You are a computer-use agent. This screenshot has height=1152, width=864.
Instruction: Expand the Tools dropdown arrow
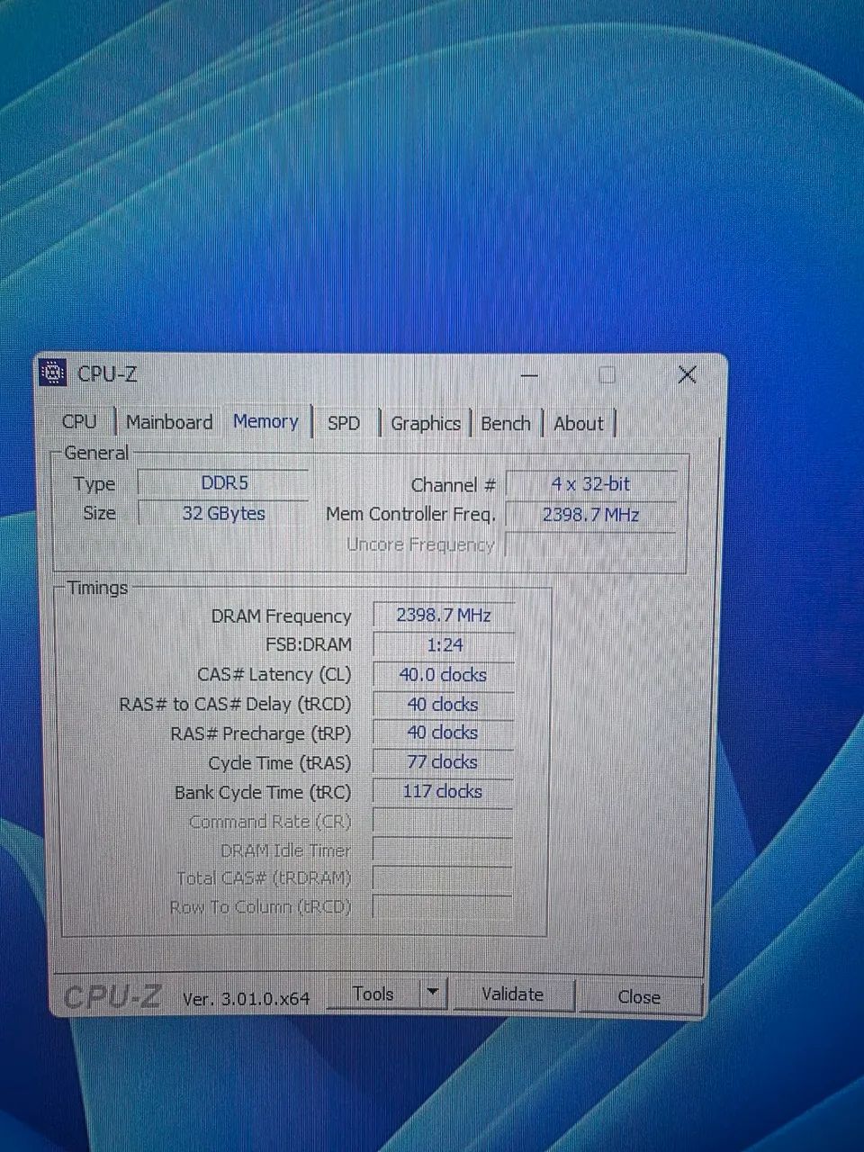[x=433, y=994]
